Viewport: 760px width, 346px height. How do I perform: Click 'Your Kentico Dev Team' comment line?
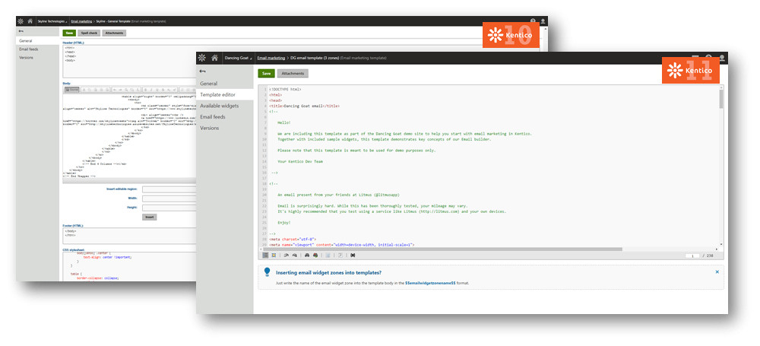(300, 161)
